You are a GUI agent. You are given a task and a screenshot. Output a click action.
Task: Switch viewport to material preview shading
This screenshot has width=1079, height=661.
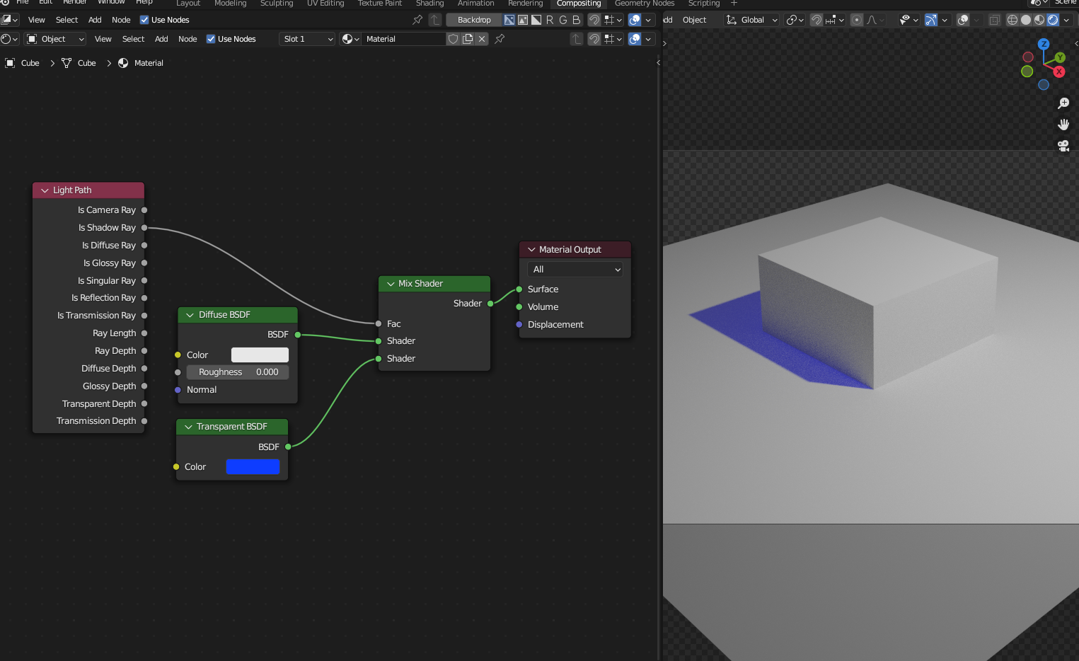1039,20
